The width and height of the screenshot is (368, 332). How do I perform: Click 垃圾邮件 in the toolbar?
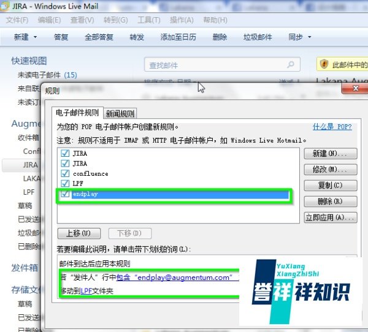point(258,37)
